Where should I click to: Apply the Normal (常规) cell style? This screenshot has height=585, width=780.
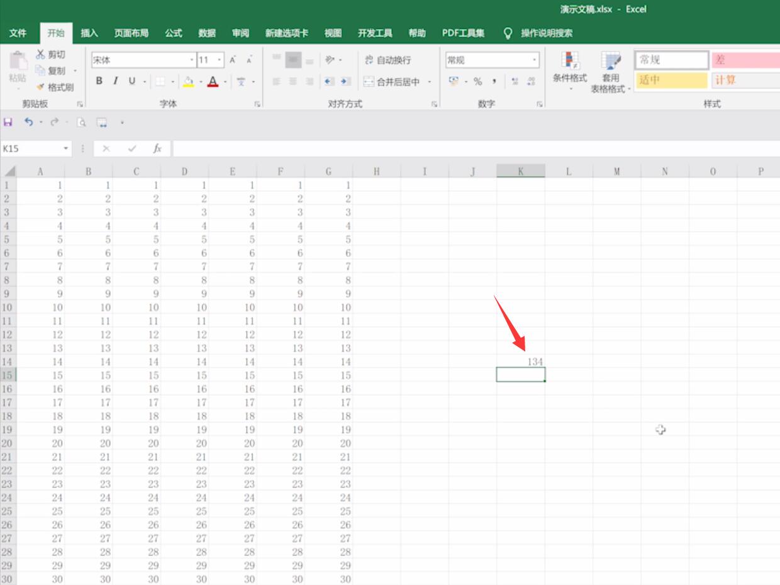[x=671, y=60]
